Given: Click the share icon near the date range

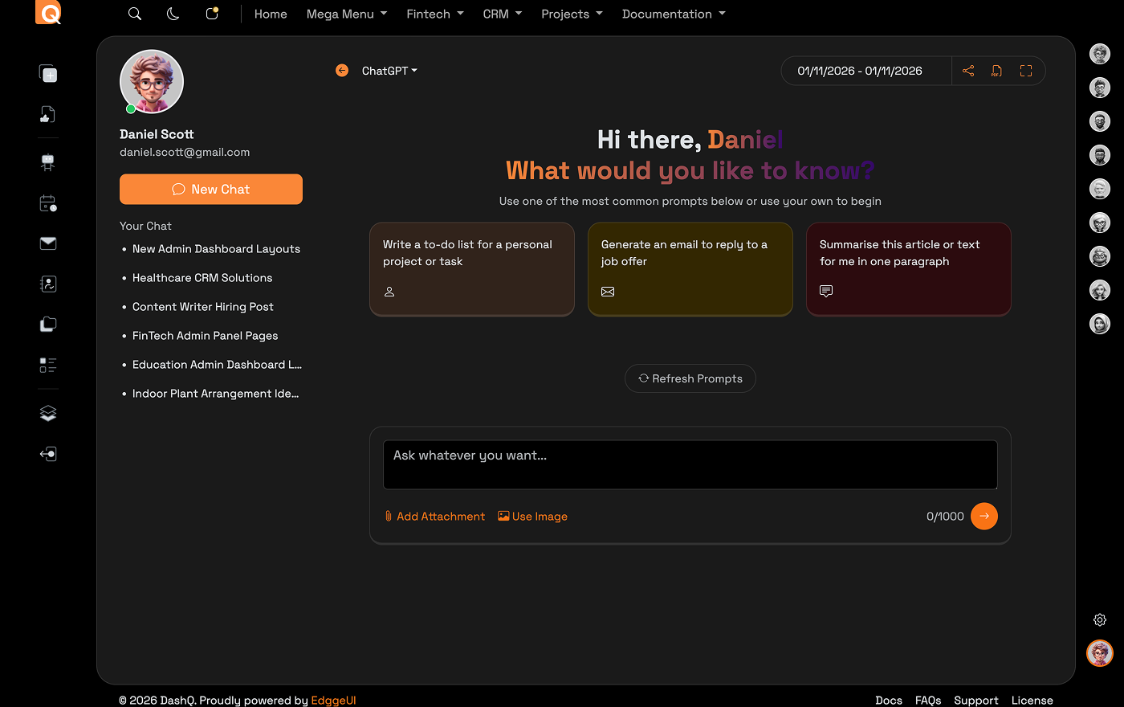Looking at the screenshot, I should tap(968, 71).
